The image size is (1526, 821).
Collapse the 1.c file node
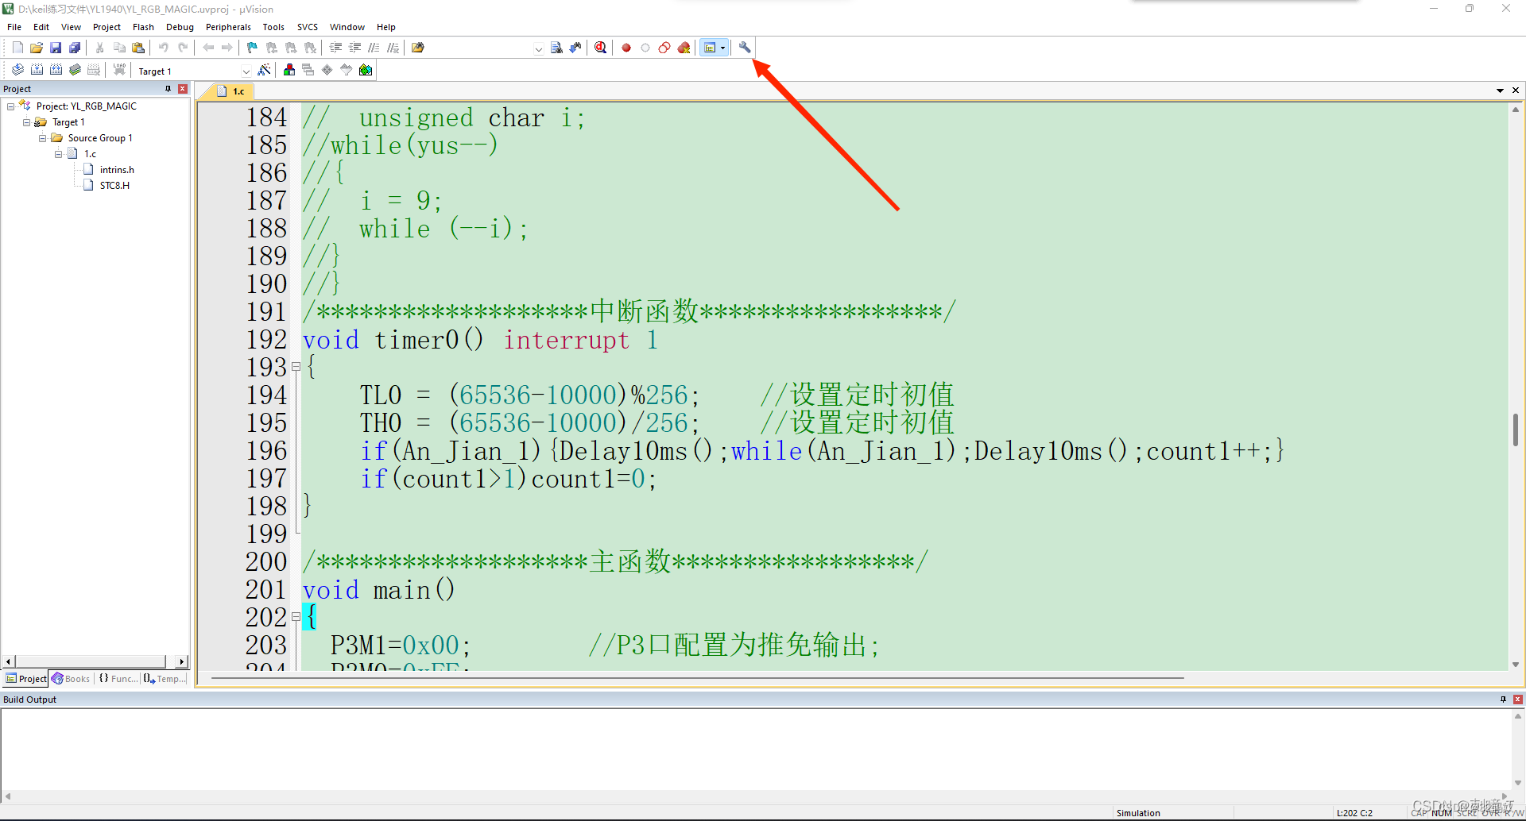[58, 154]
